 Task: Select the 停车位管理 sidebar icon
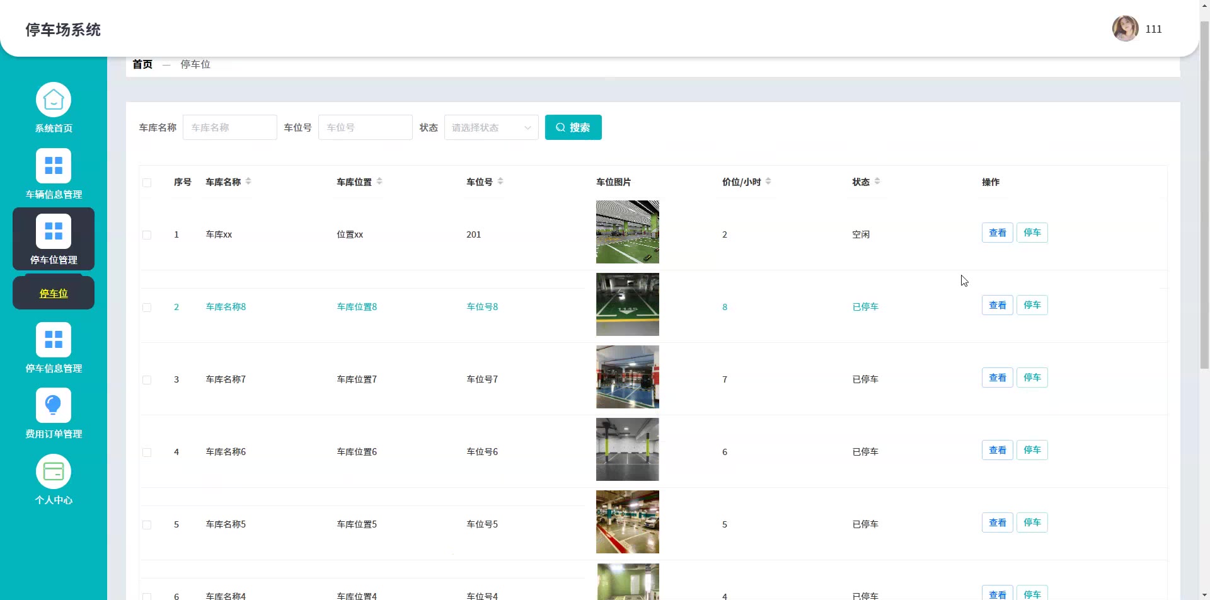point(54,231)
